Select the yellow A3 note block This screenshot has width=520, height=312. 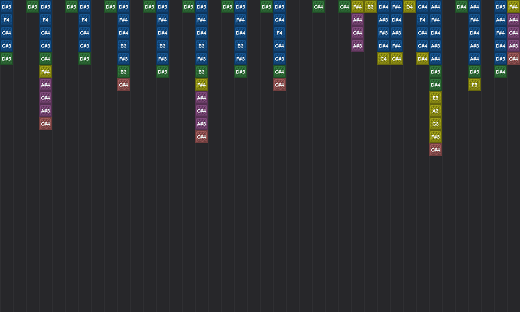[435, 111]
